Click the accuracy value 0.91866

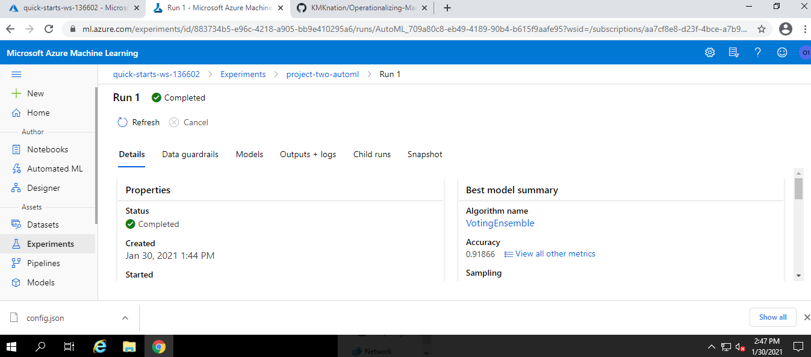tap(480, 254)
